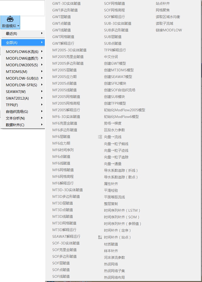Screen dimensions: 202x282
Task: Choose SOF网格赋值
Action: pos(114,3)
